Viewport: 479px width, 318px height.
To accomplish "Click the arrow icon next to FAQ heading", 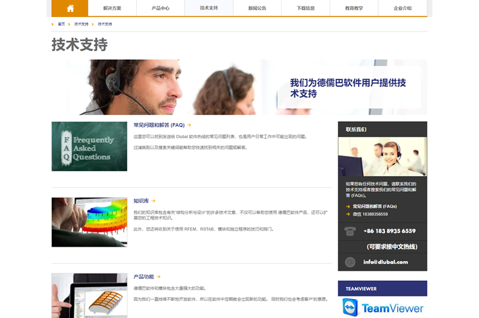I will tap(189, 125).
